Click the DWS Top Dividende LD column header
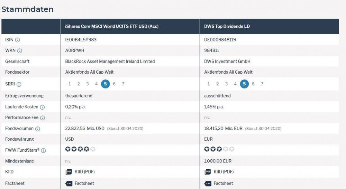The width and height of the screenshot is (346, 189). point(227,27)
